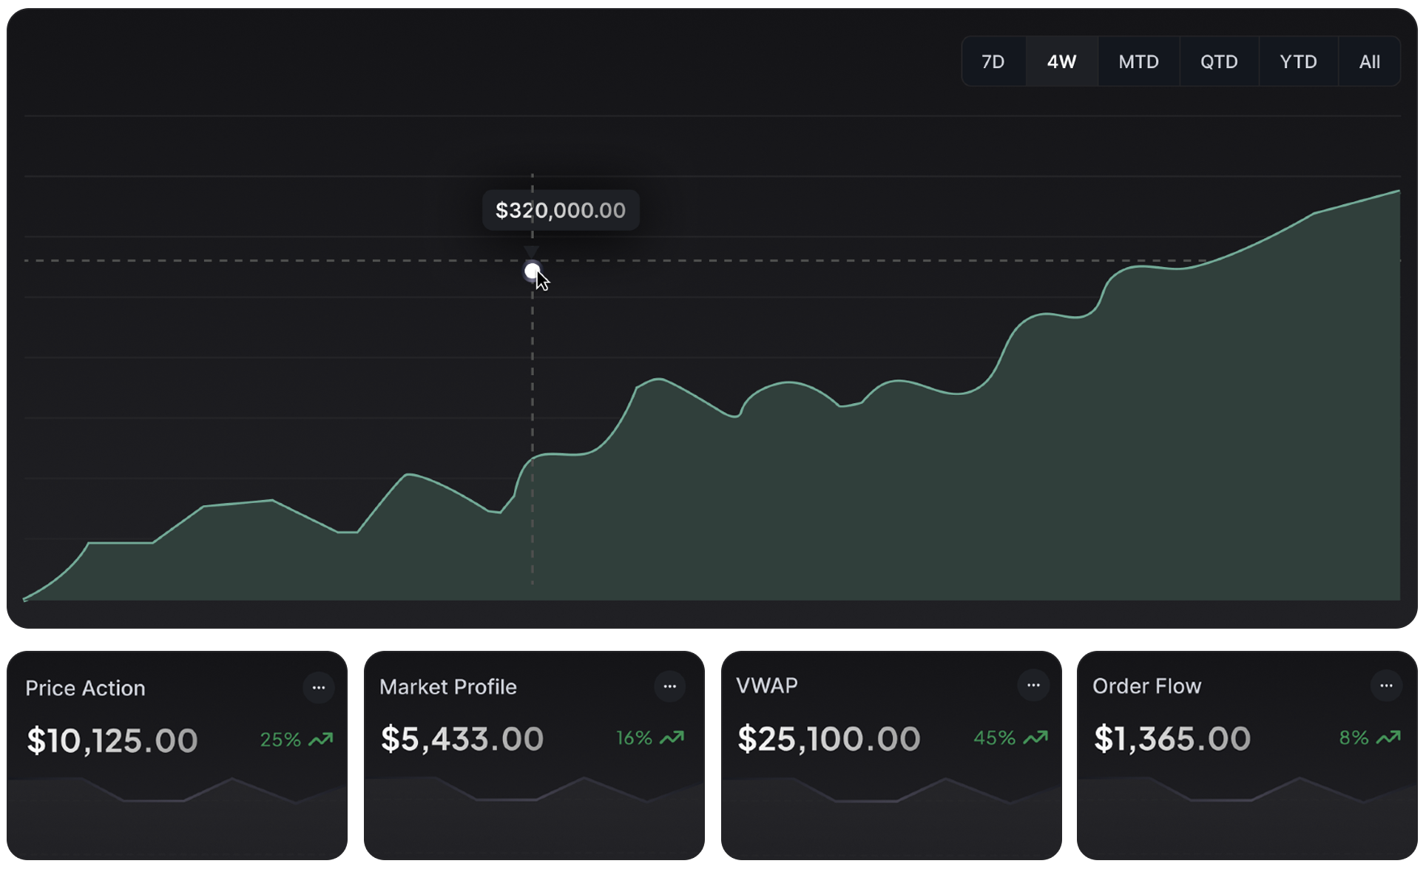
Task: Click the Market Profile growth arrow icon
Action: (x=672, y=737)
